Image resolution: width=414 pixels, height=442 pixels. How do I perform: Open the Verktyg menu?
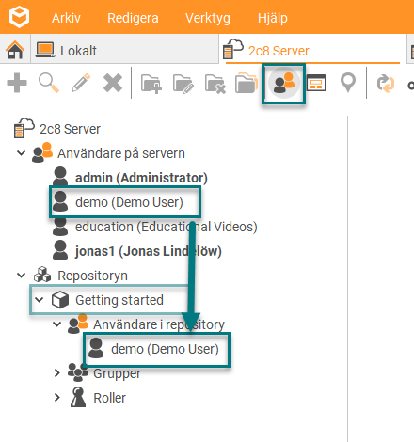coord(208,18)
